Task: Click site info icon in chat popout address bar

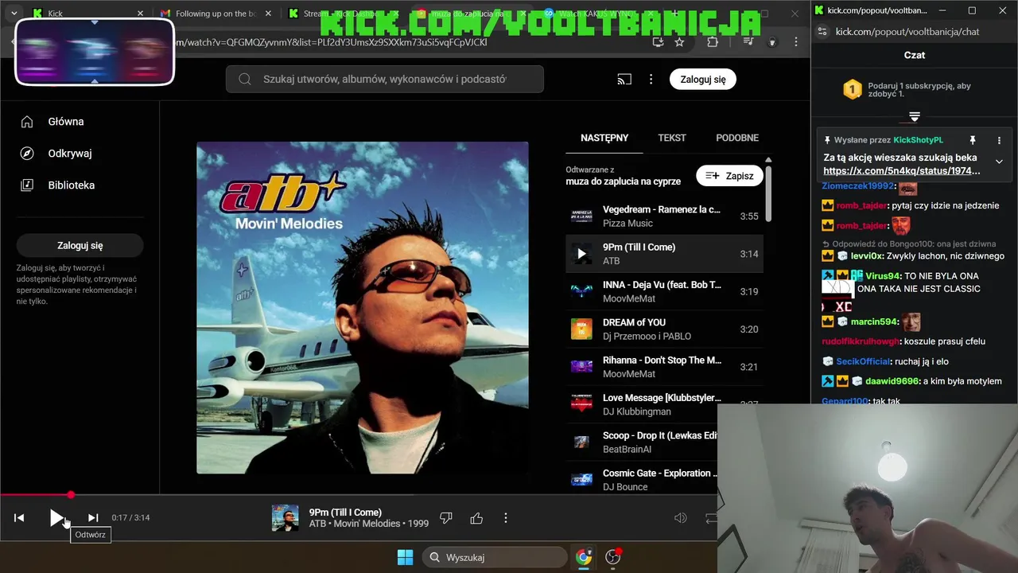Action: [823, 32]
